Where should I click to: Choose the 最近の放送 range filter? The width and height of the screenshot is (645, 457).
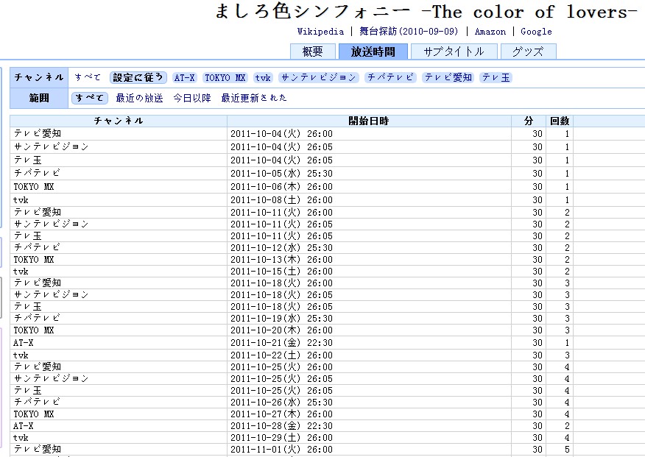pyautogui.click(x=139, y=98)
